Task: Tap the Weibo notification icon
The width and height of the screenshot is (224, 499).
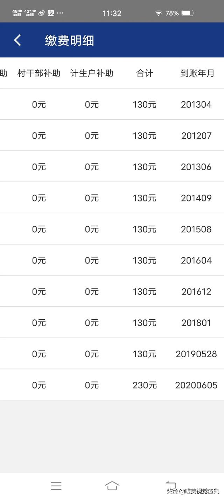Action: coord(41,13)
